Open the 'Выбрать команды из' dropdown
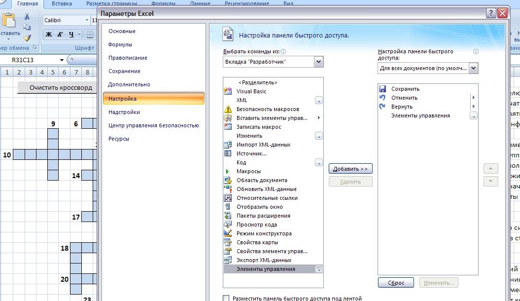Screen dimensions: 520x301 (x=318, y=62)
